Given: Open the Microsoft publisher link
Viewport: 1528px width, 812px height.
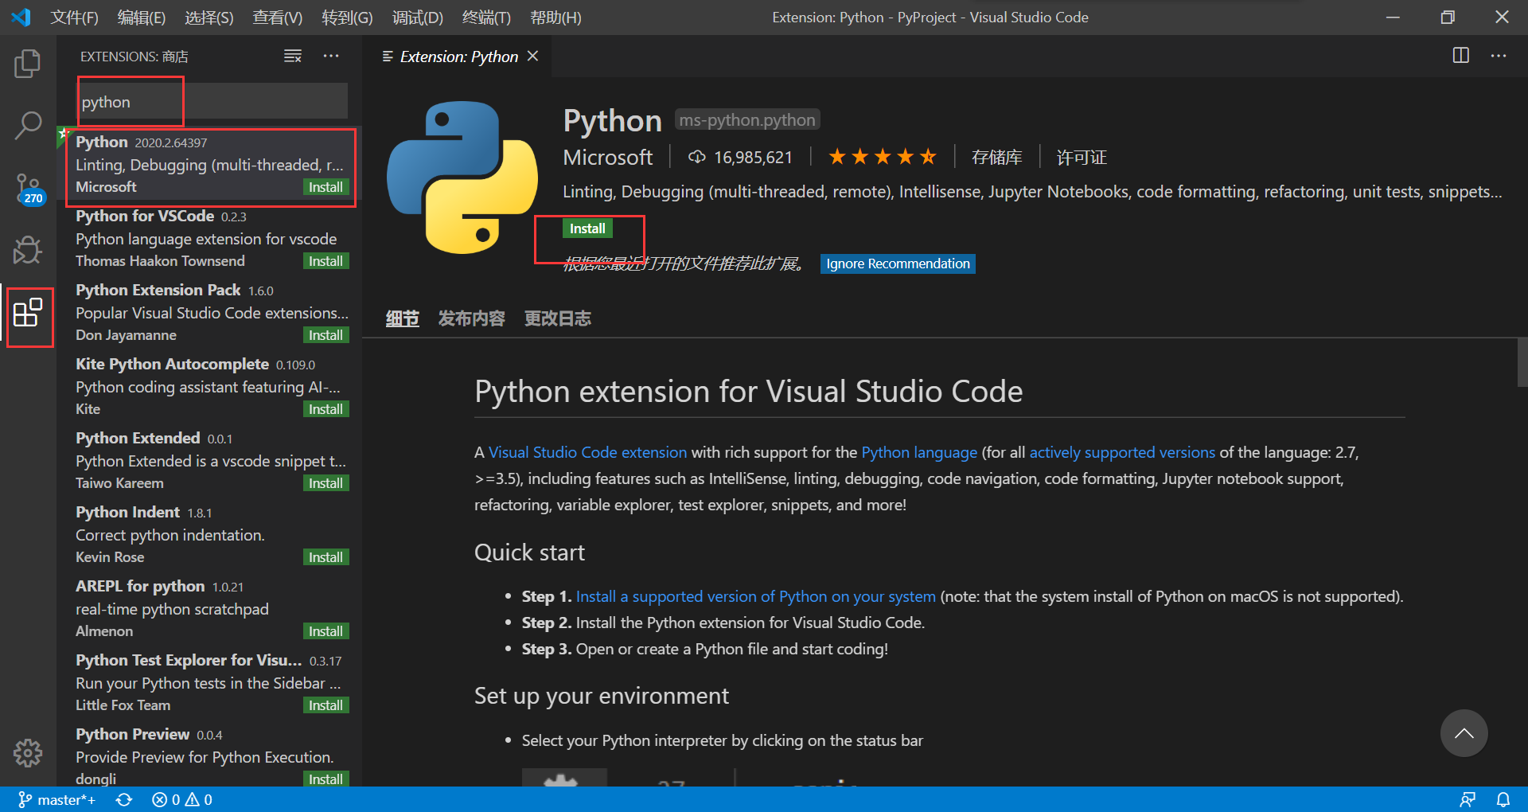Looking at the screenshot, I should [608, 157].
